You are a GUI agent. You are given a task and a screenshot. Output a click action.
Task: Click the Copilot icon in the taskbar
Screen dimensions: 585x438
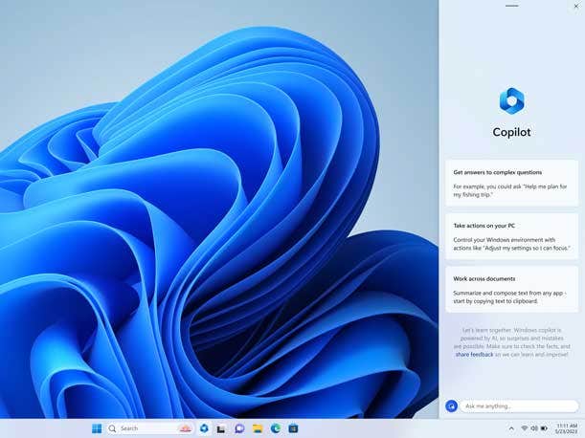pos(204,428)
